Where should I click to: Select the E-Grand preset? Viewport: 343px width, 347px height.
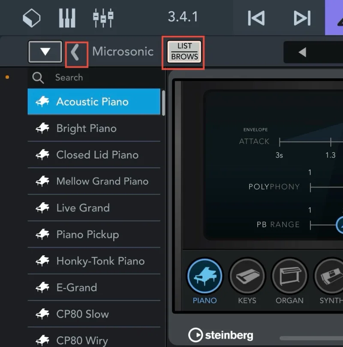coord(94,287)
